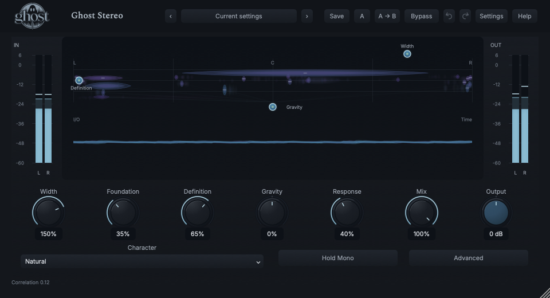This screenshot has width=550, height=298.
Task: Click the Output value field 0 dB
Action: (x=496, y=234)
